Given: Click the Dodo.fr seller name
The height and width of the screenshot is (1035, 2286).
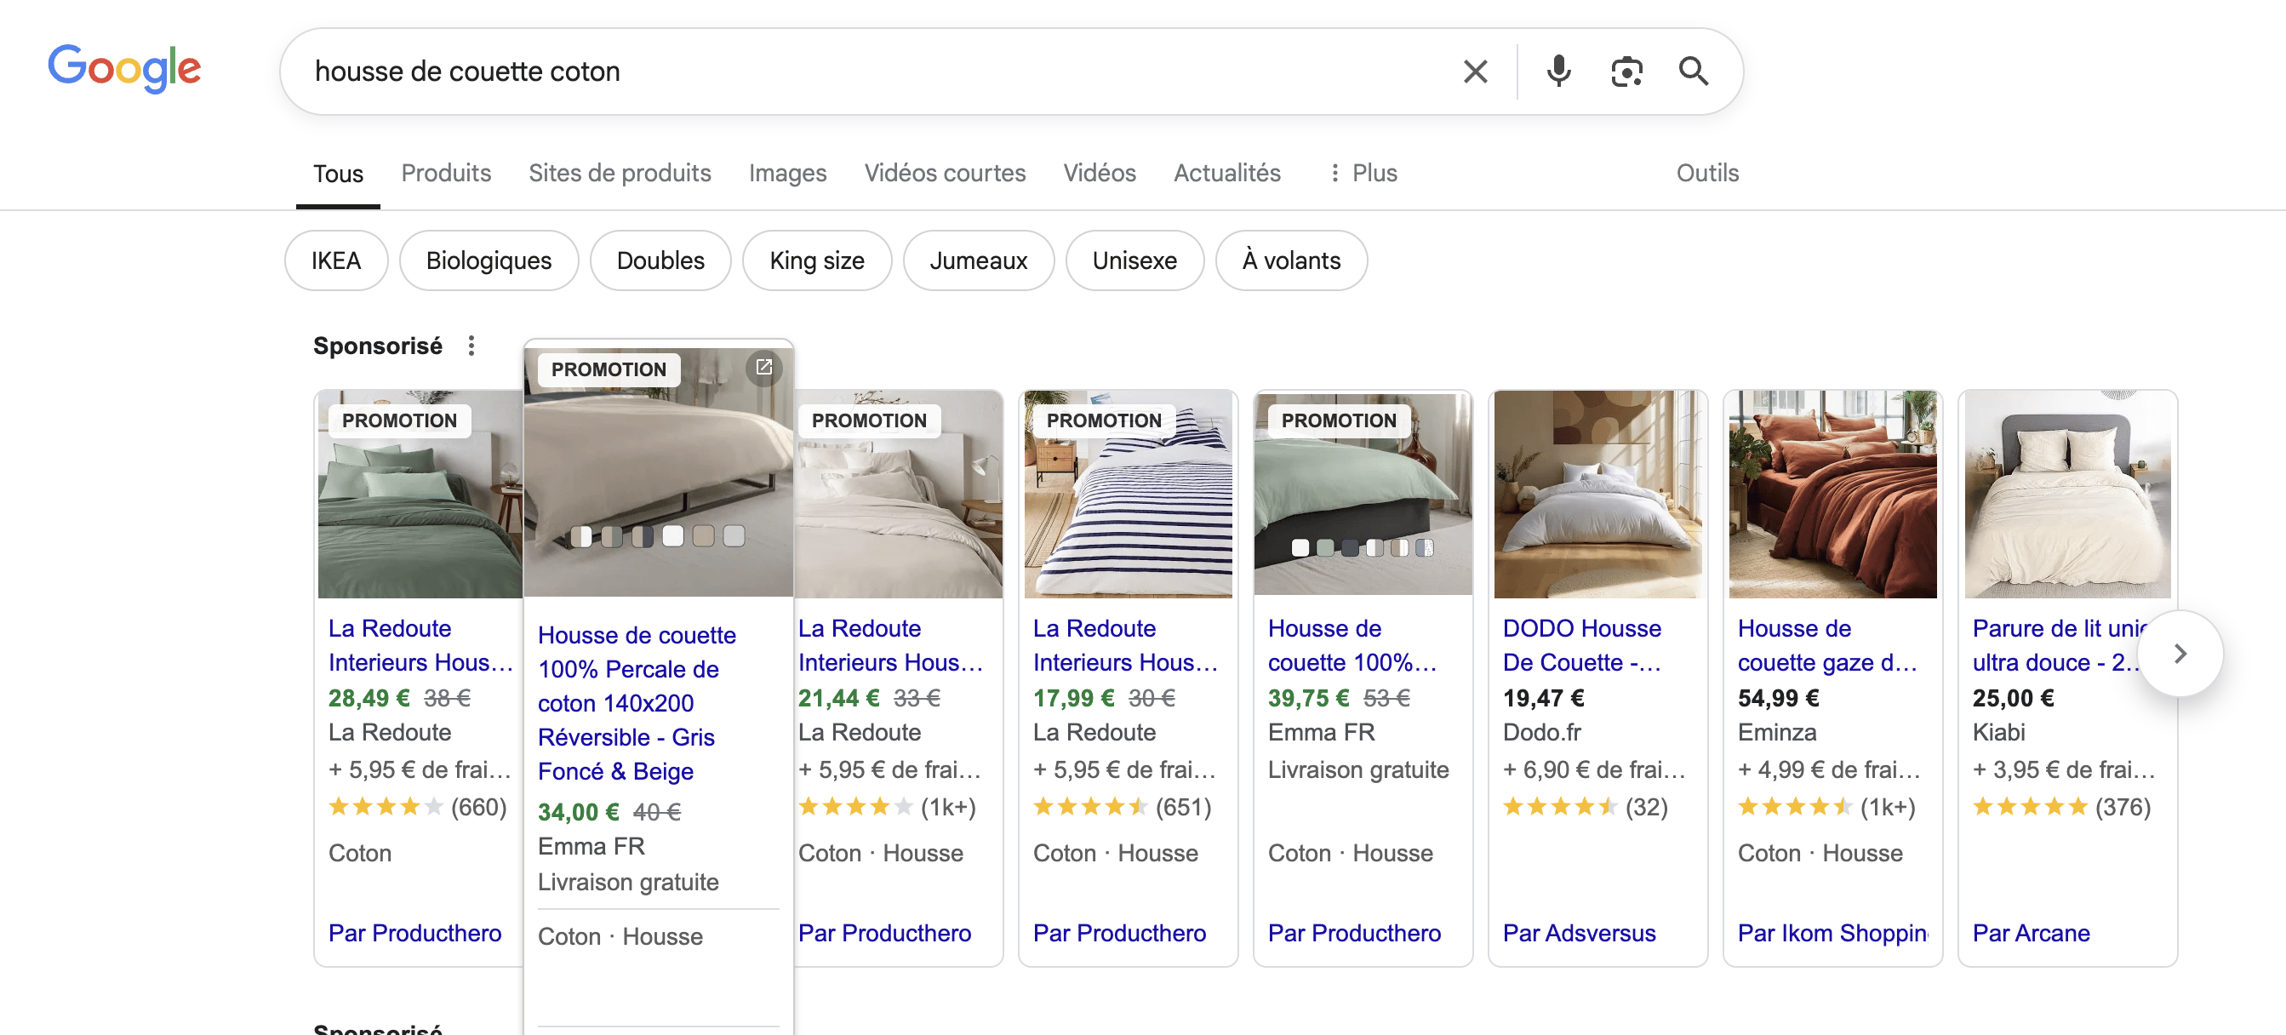Looking at the screenshot, I should point(1541,732).
